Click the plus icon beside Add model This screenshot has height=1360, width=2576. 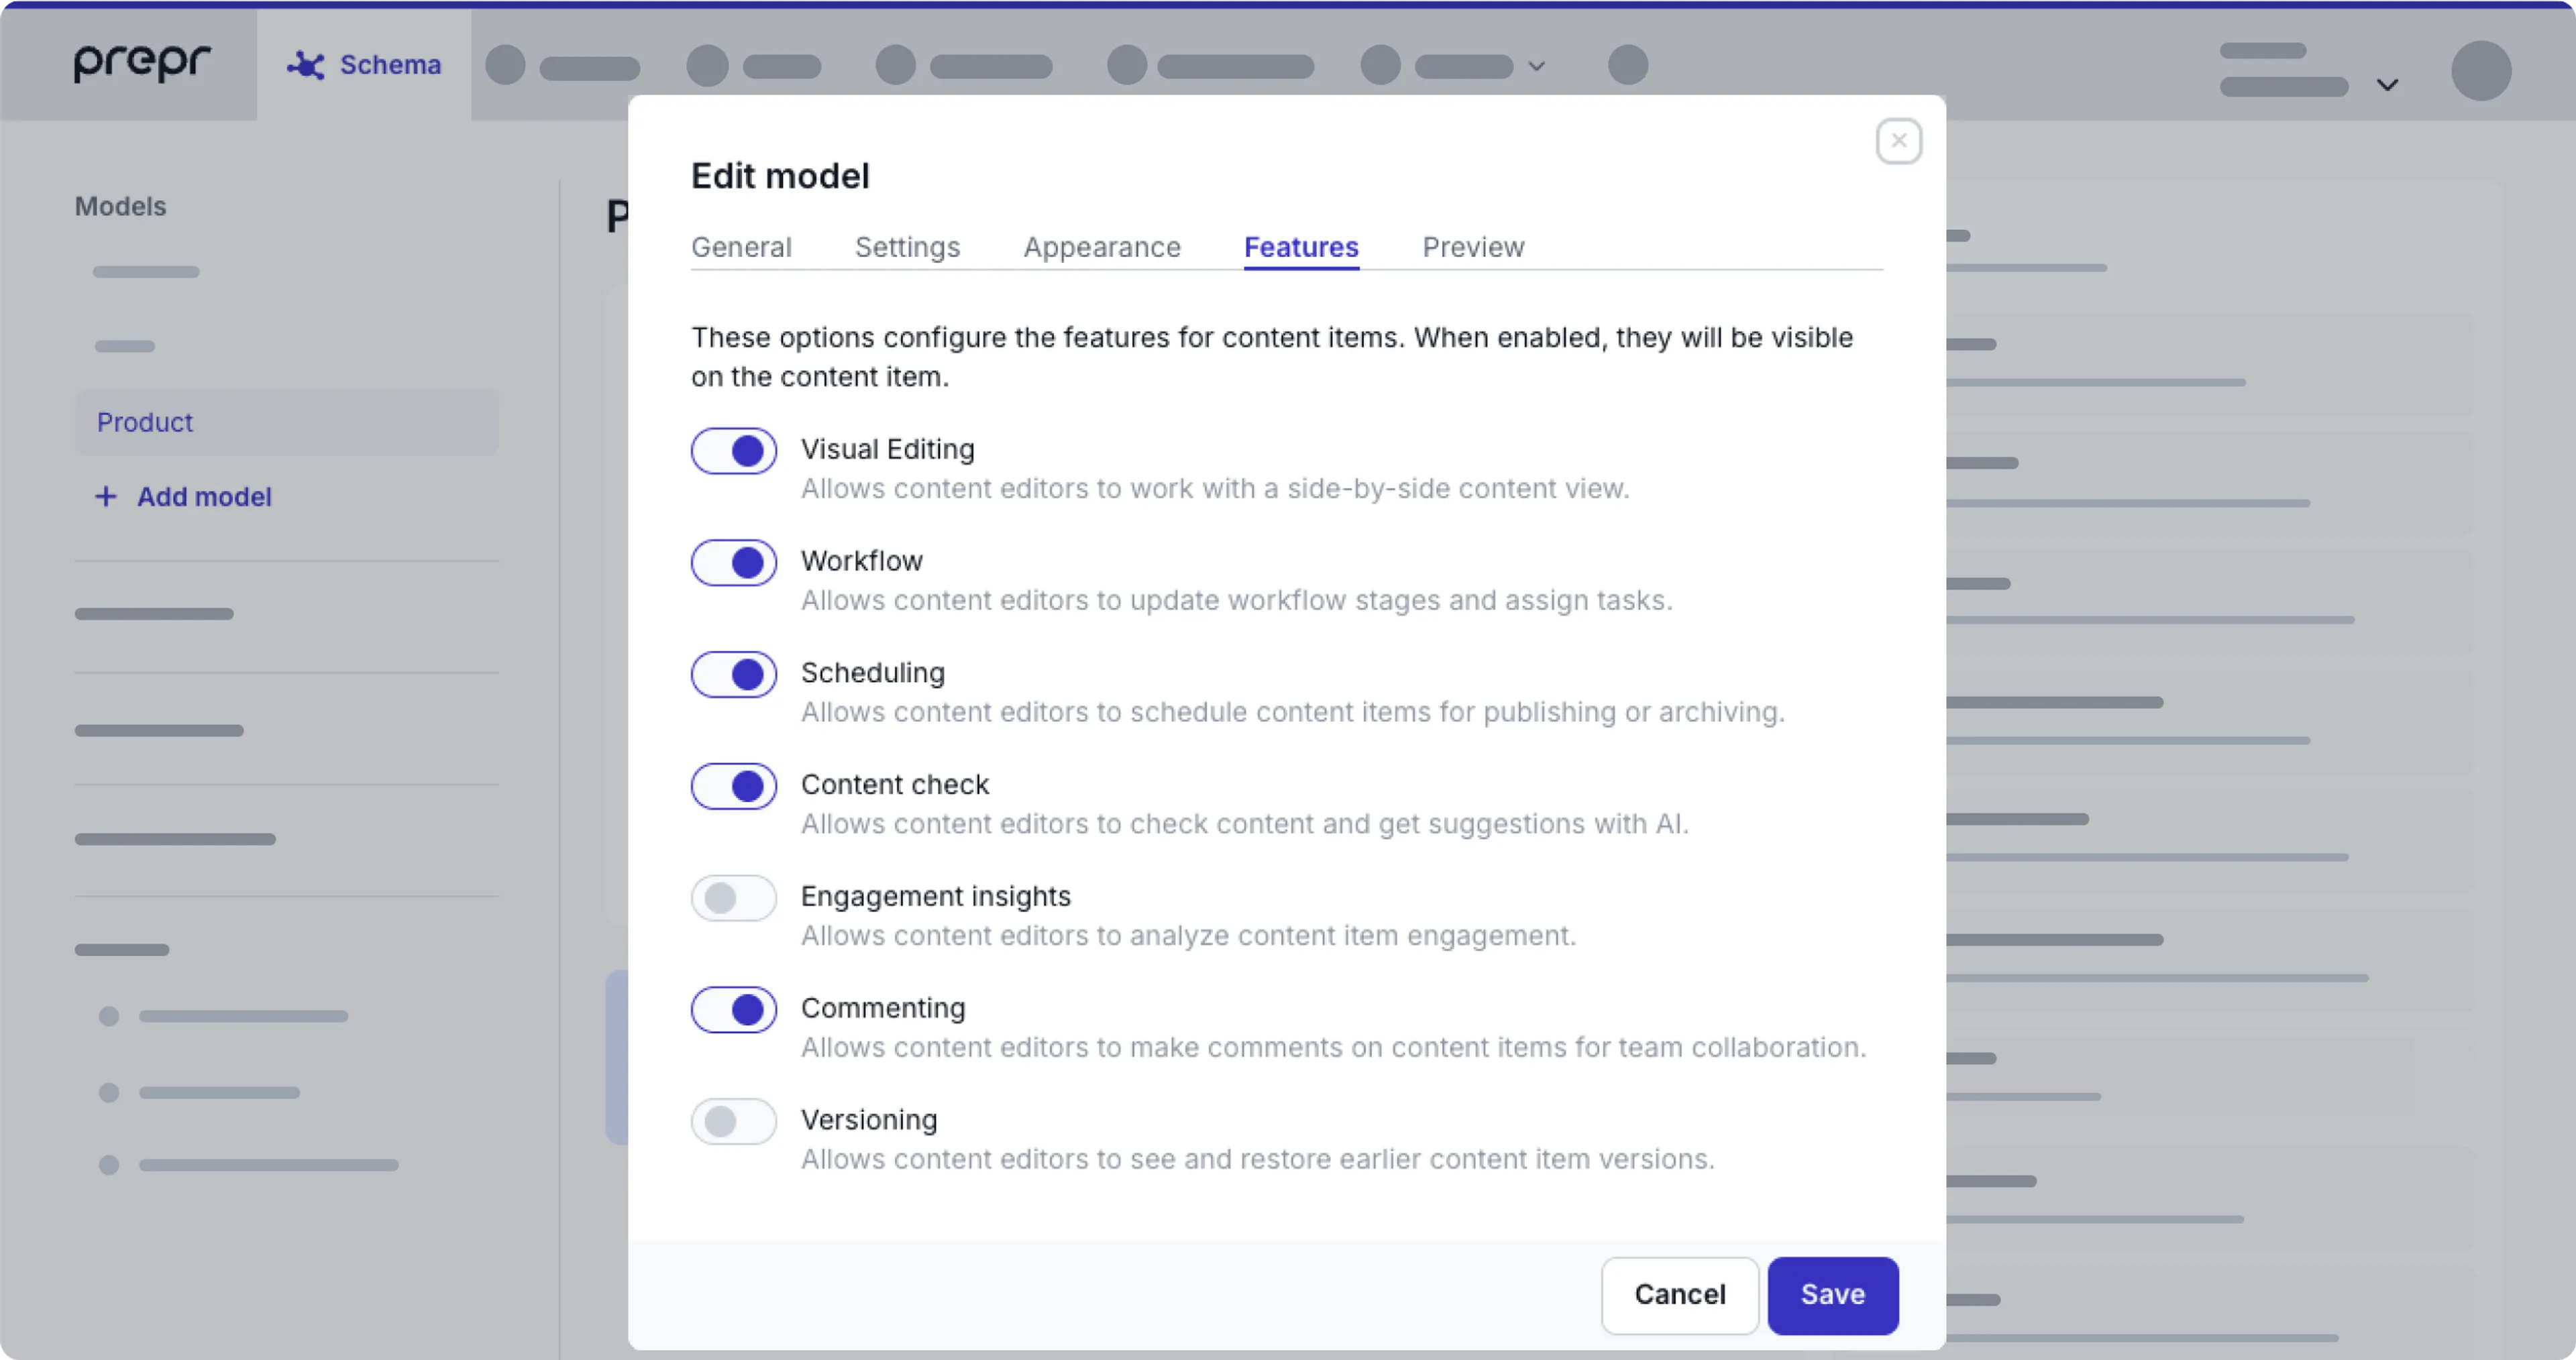coord(106,497)
